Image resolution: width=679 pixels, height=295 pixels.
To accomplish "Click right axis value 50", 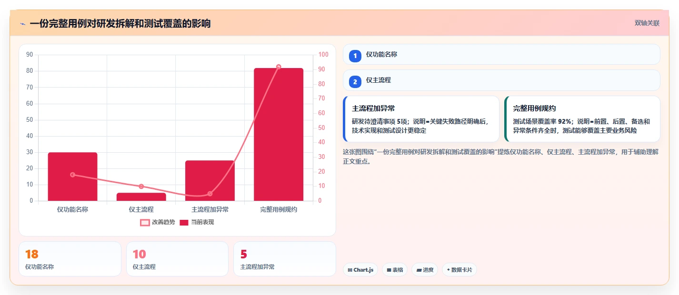I will 321,128.
